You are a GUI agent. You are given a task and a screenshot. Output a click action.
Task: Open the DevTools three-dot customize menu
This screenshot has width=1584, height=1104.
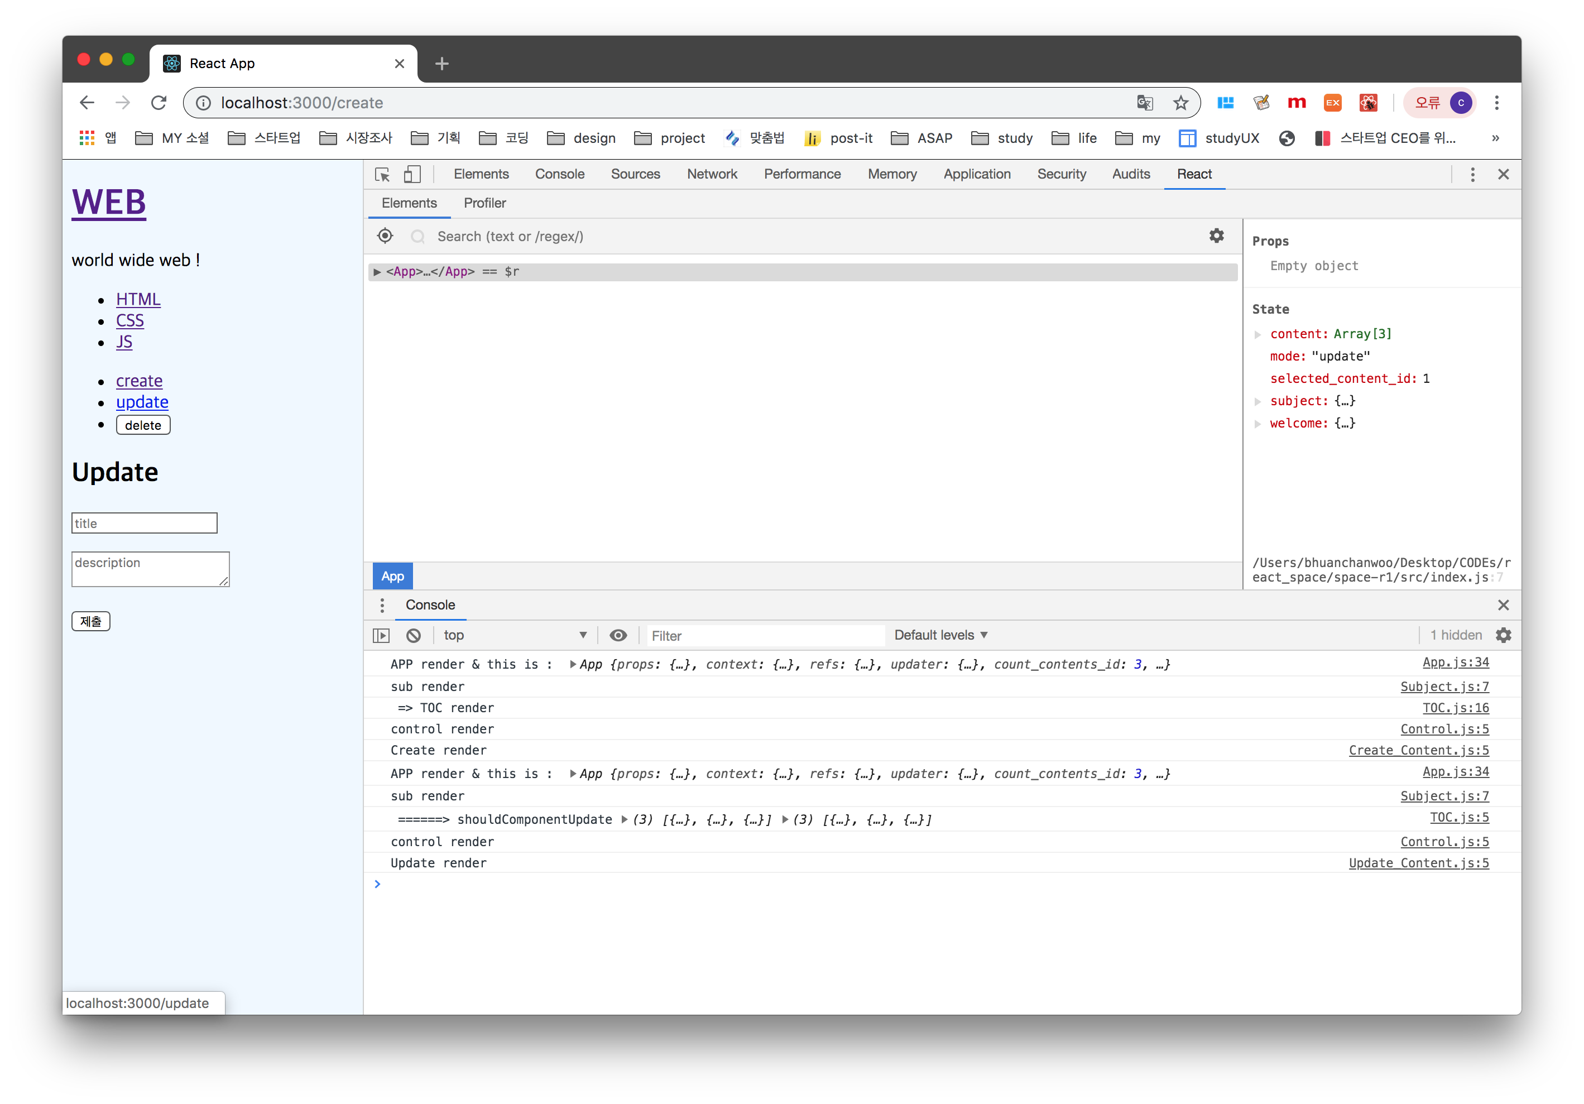(x=1472, y=175)
